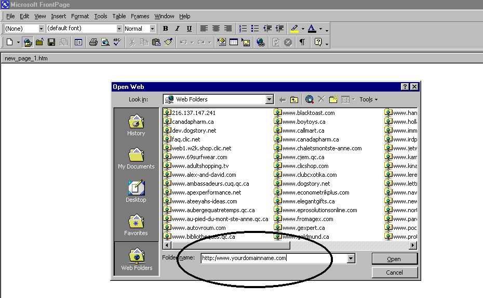Open the Look in Web Folders dropdown

tap(269, 99)
